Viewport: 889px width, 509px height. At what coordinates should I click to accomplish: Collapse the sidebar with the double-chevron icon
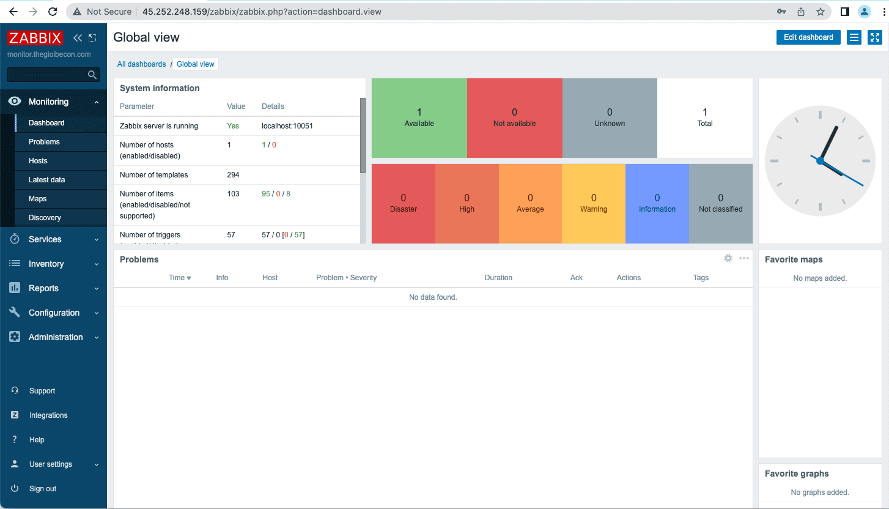coord(77,37)
